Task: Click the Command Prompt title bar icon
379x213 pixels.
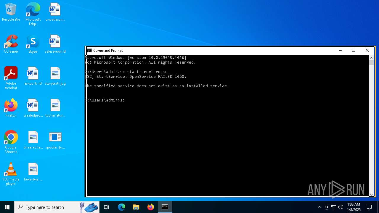Action: [89, 51]
